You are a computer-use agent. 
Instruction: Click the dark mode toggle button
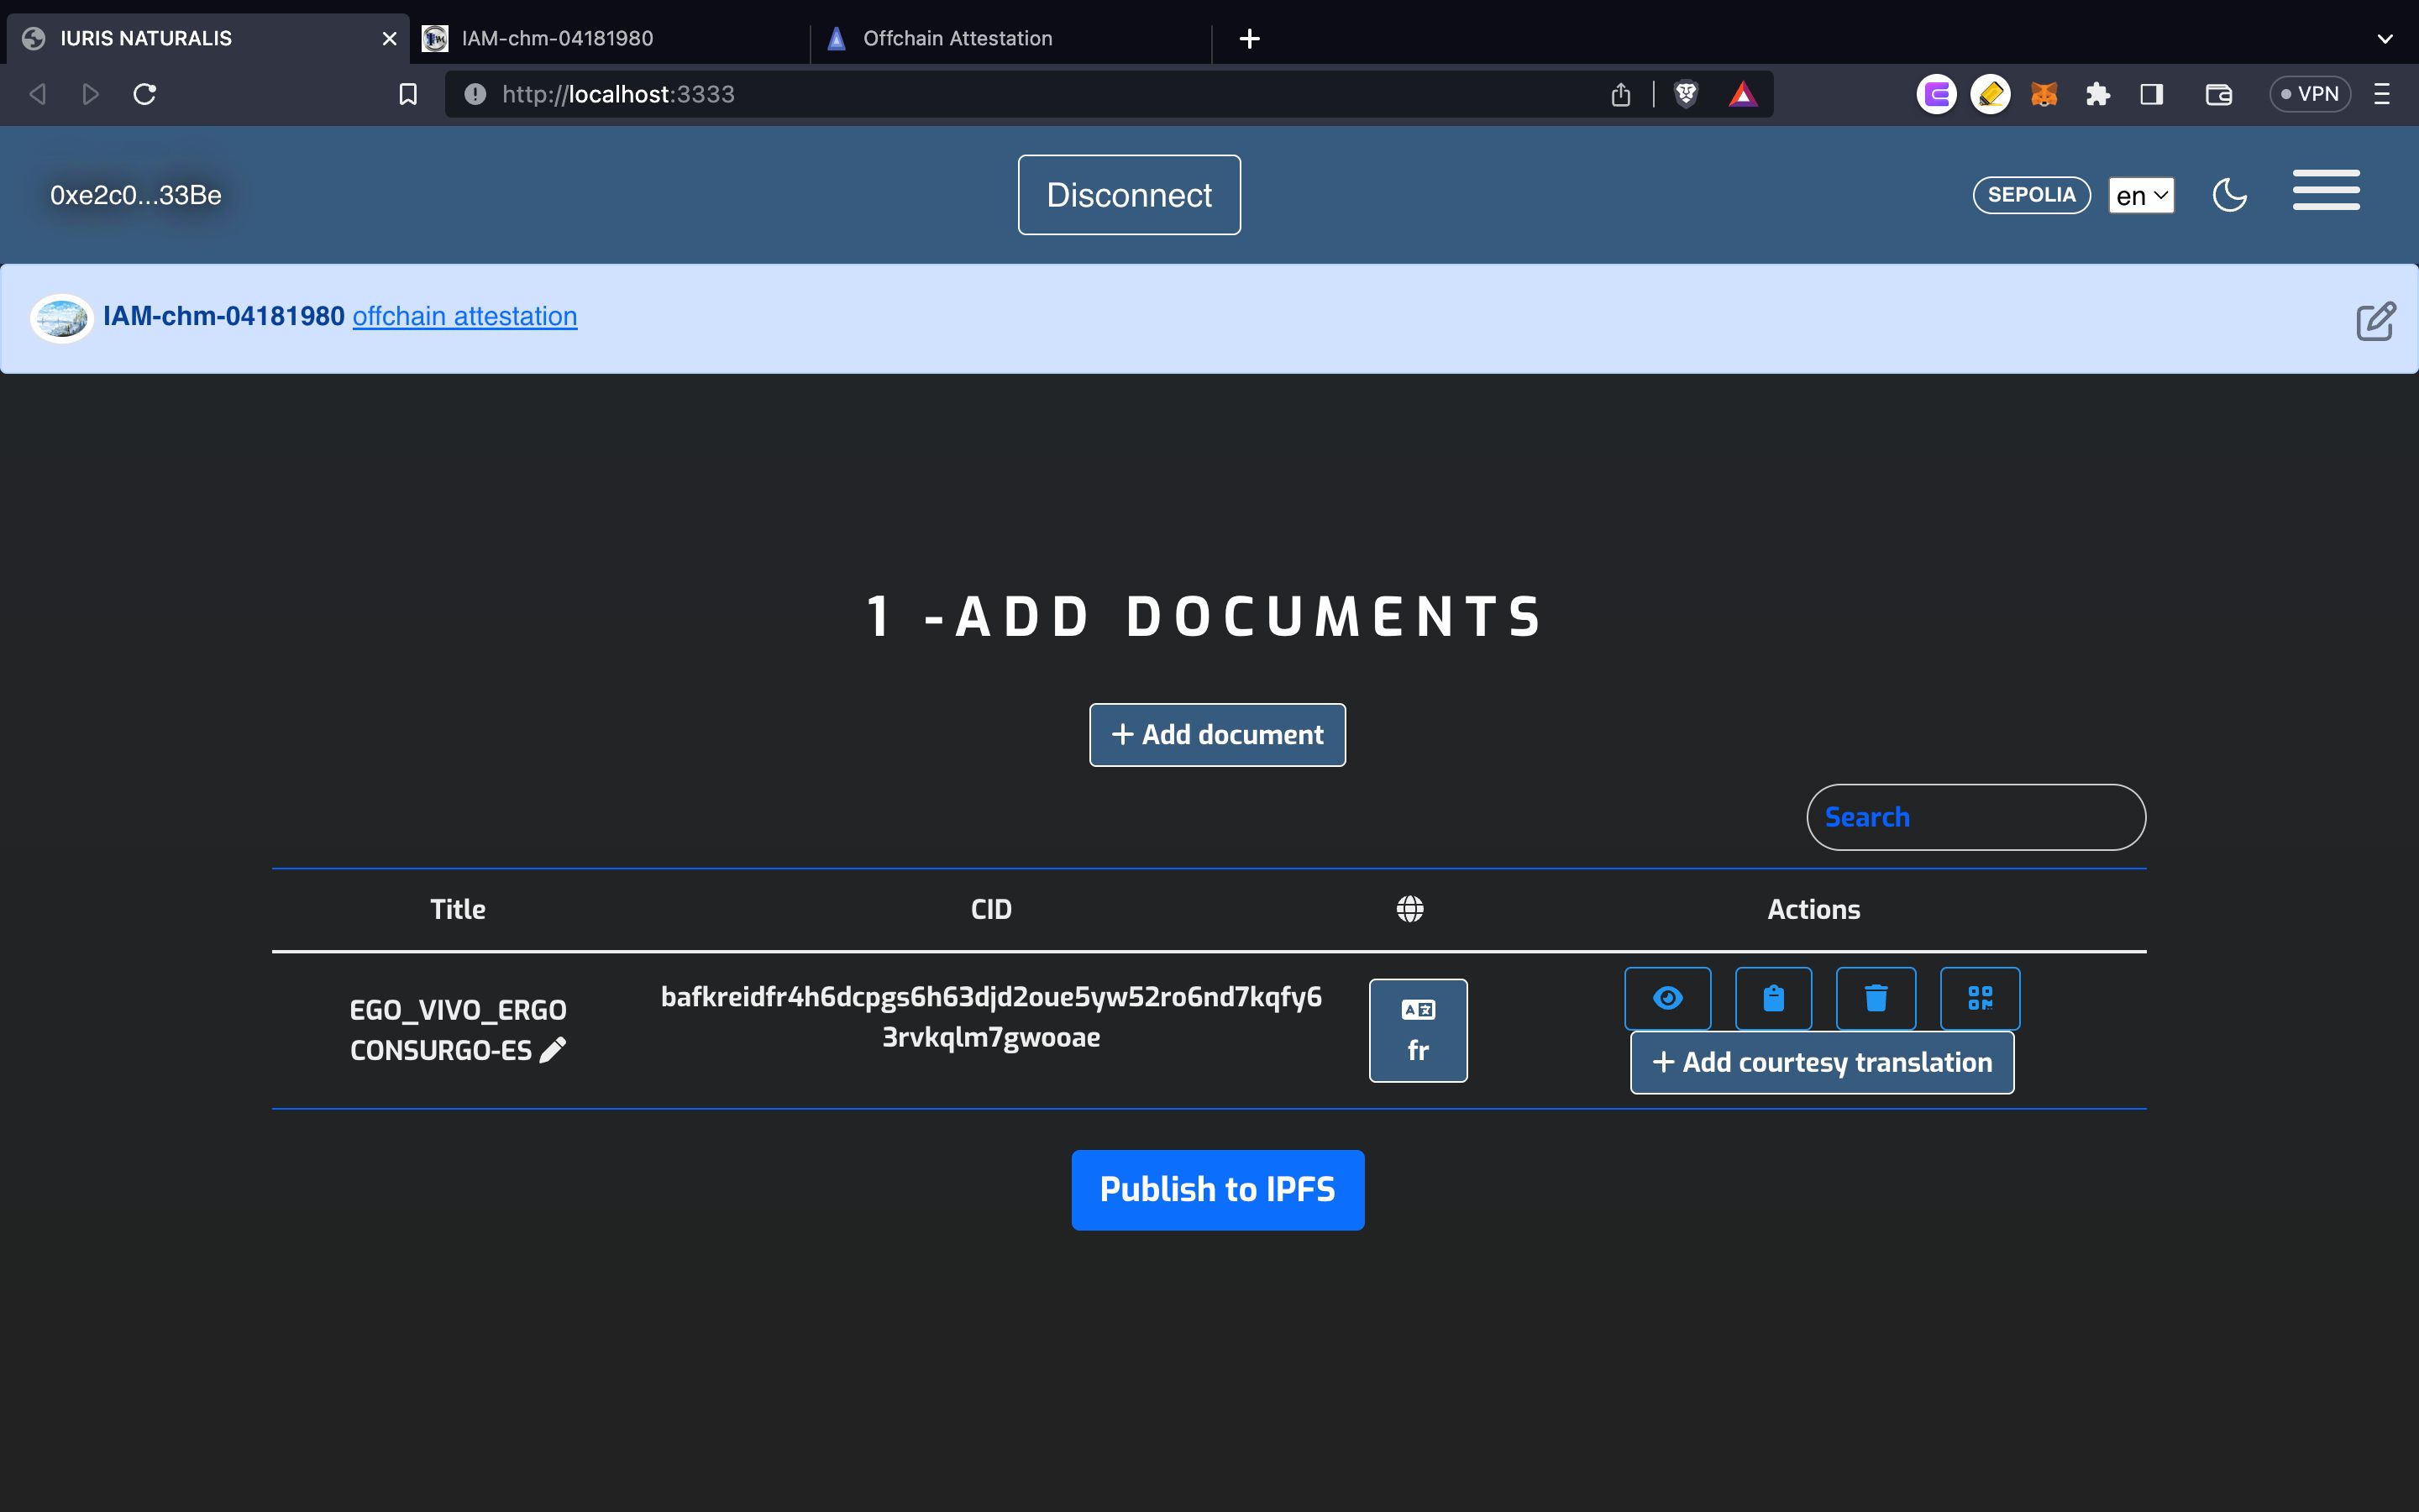pyautogui.click(x=2229, y=193)
